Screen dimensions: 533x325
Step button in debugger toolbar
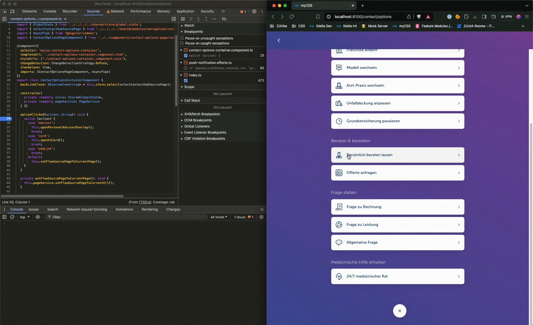pyautogui.click(x=214, y=19)
